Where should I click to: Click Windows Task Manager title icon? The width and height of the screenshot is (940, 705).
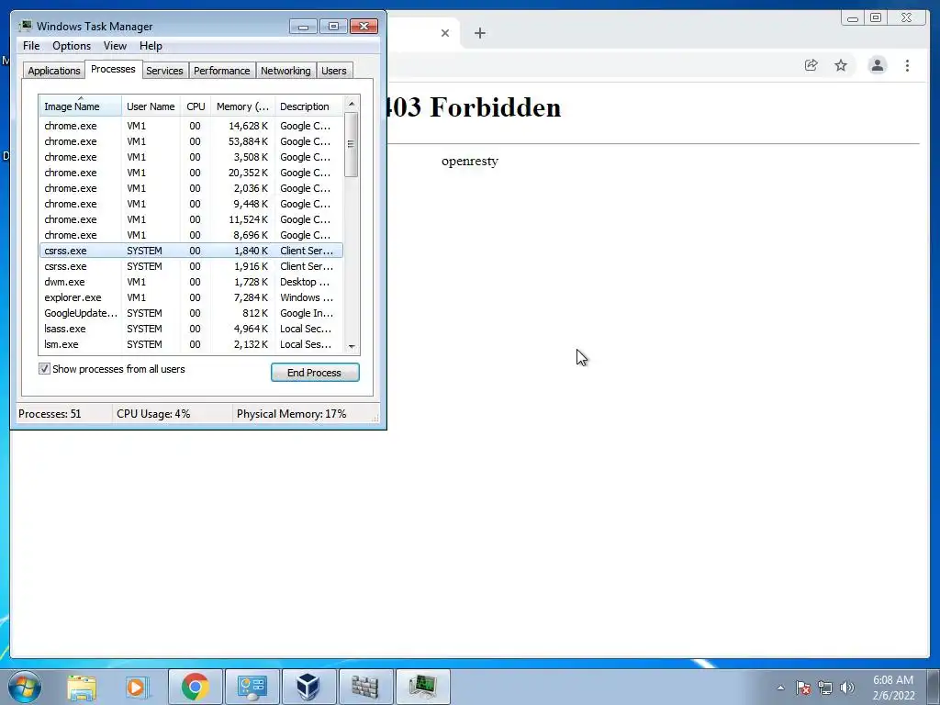click(25, 26)
